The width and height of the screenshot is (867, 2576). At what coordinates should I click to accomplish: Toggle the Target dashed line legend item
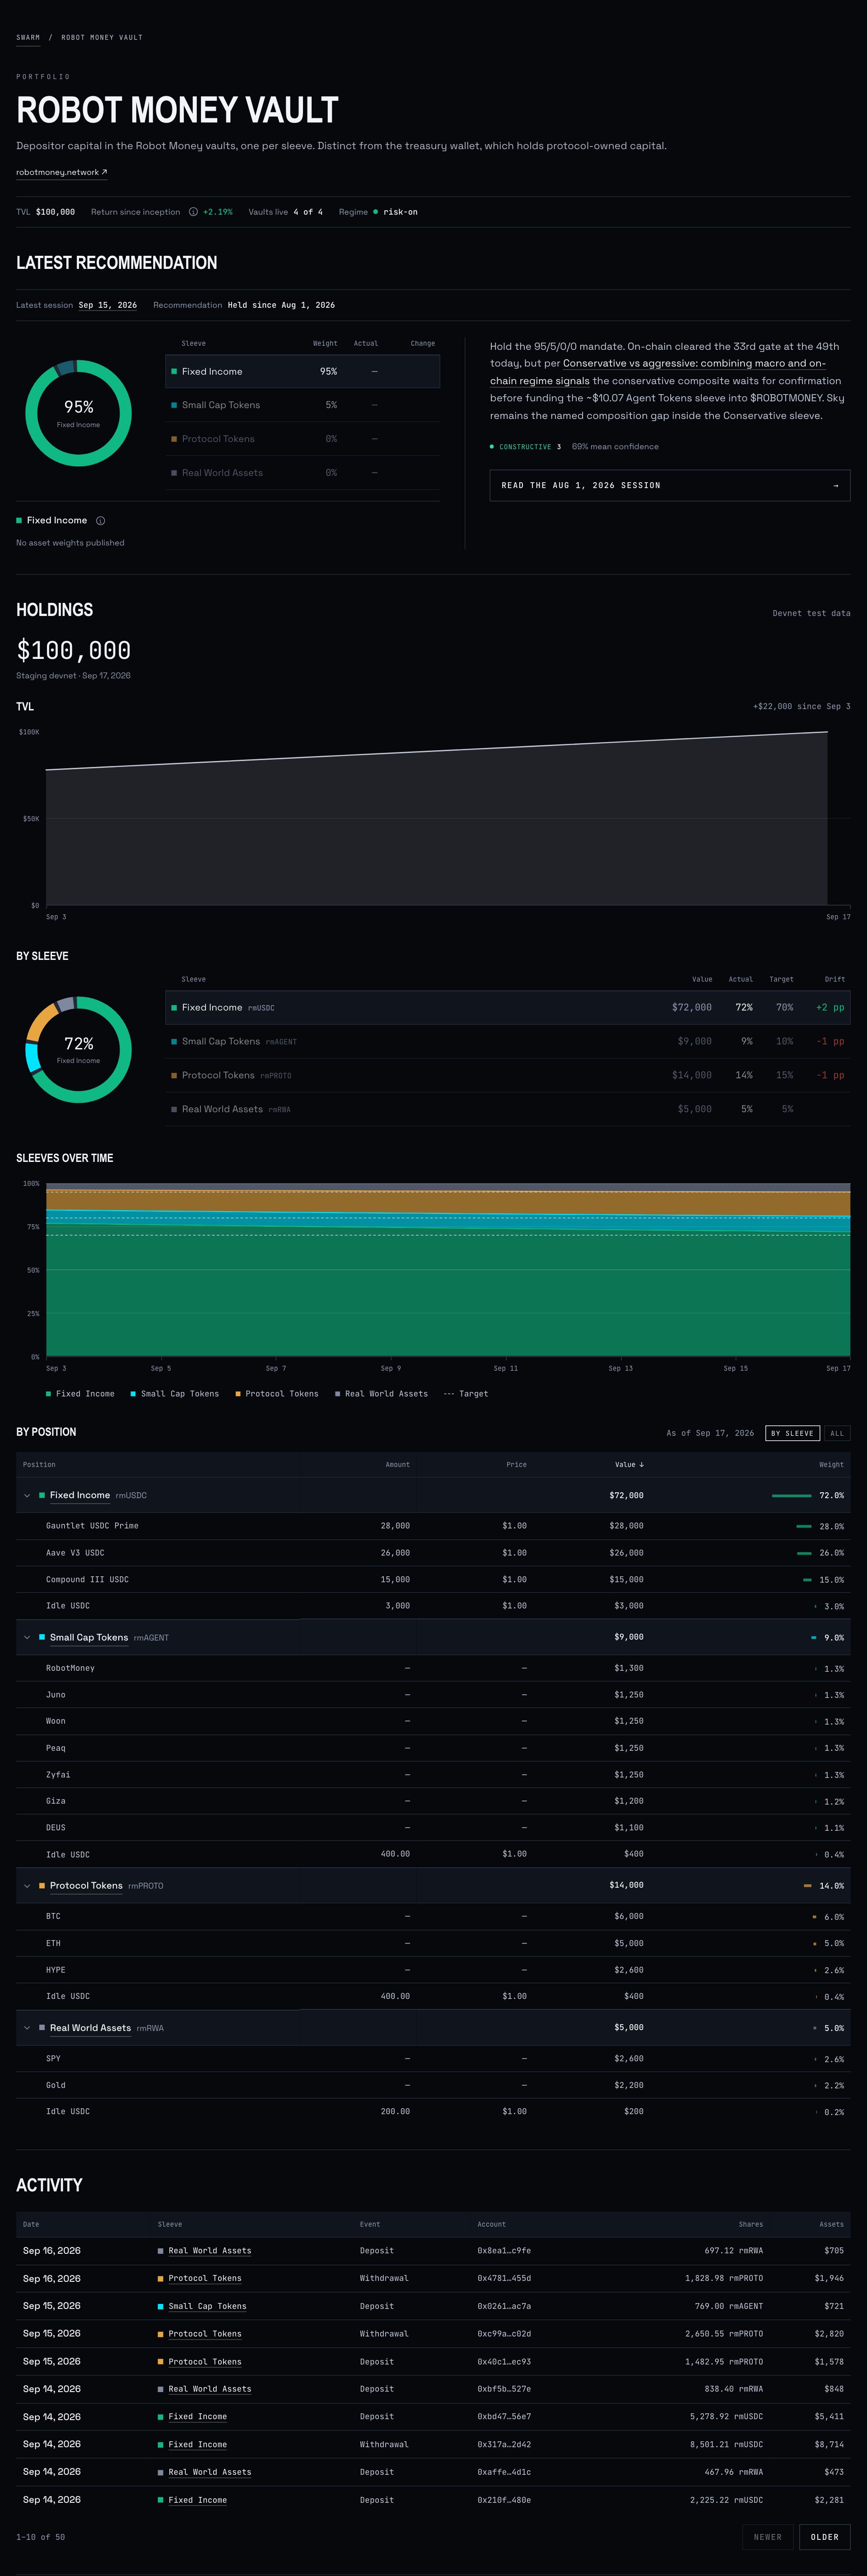[x=466, y=1394]
